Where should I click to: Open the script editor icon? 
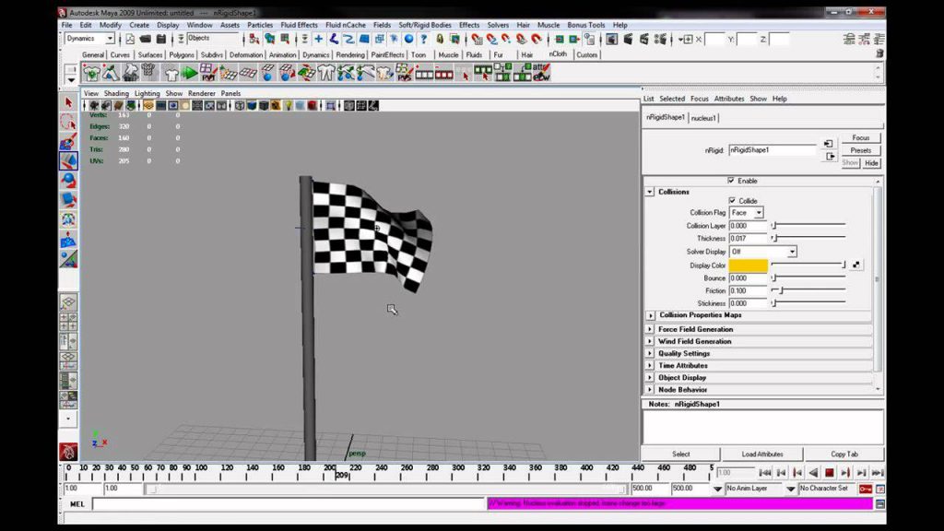880,504
